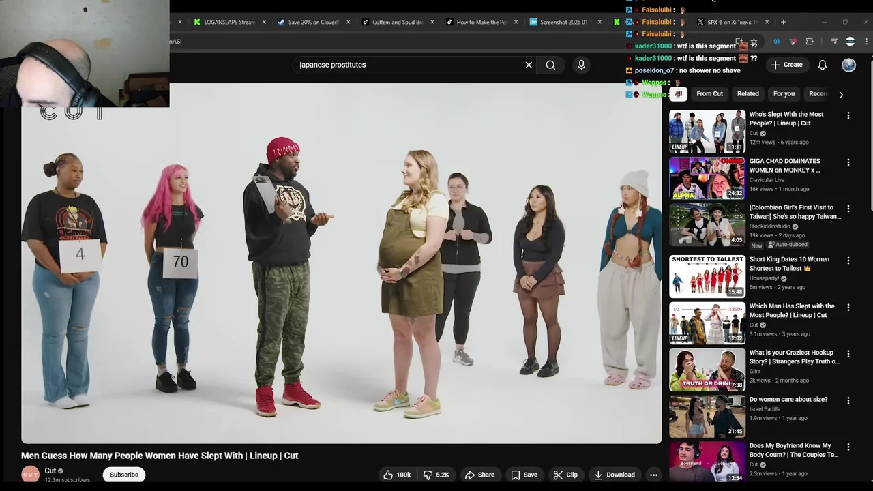Open options for Colombian Girl's First Visit video
The height and width of the screenshot is (491, 873).
[x=848, y=209]
